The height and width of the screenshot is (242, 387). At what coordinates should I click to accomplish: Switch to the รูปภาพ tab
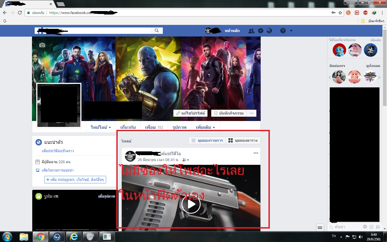click(180, 127)
